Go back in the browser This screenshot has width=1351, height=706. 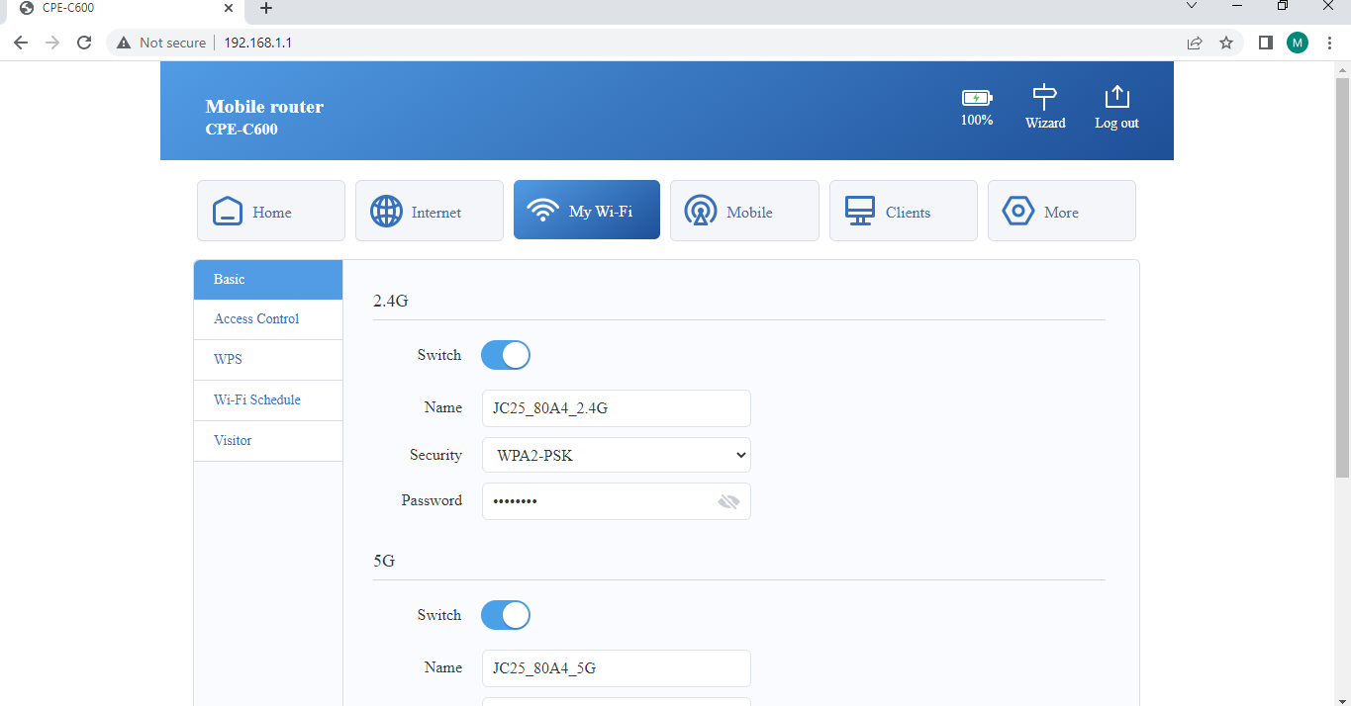coord(21,43)
